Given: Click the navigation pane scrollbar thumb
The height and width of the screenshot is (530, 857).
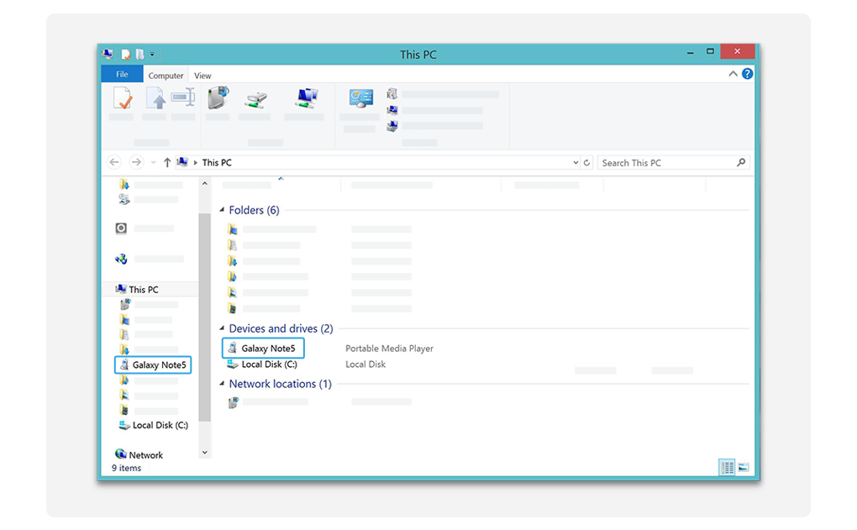Looking at the screenshot, I should pyautogui.click(x=205, y=317).
